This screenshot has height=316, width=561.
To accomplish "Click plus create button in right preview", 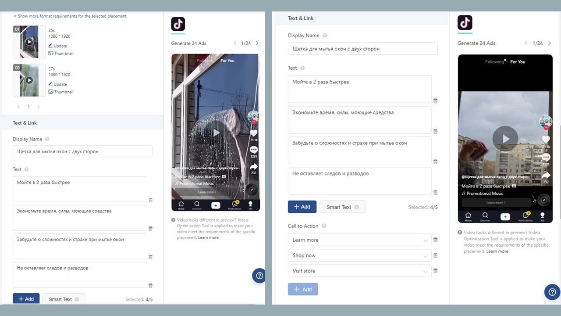I will pyautogui.click(x=505, y=217).
